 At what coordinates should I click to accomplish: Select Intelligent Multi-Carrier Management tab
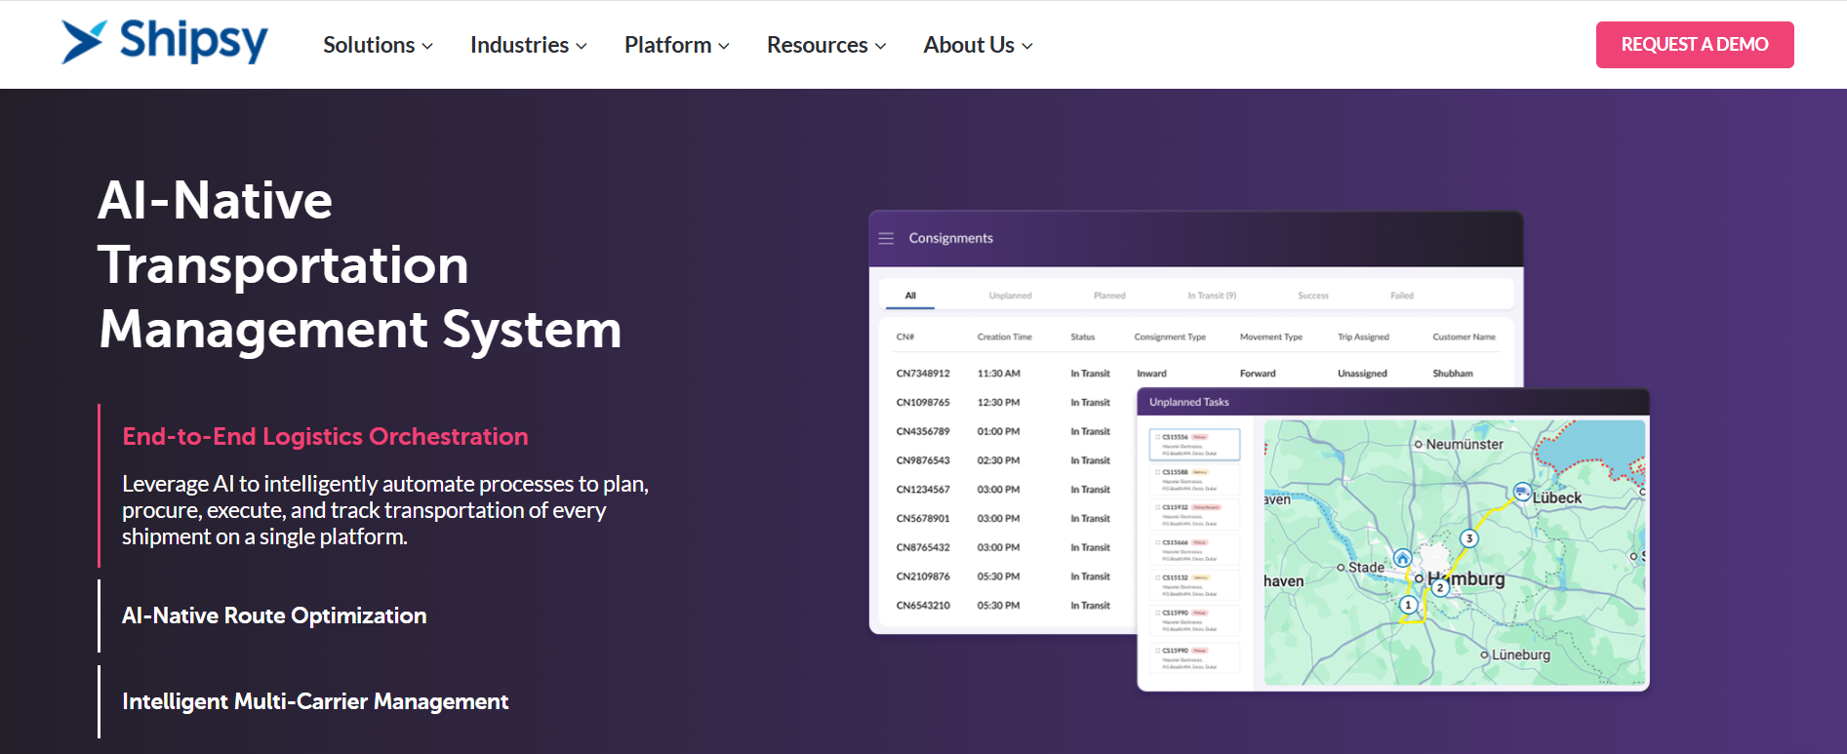click(315, 701)
